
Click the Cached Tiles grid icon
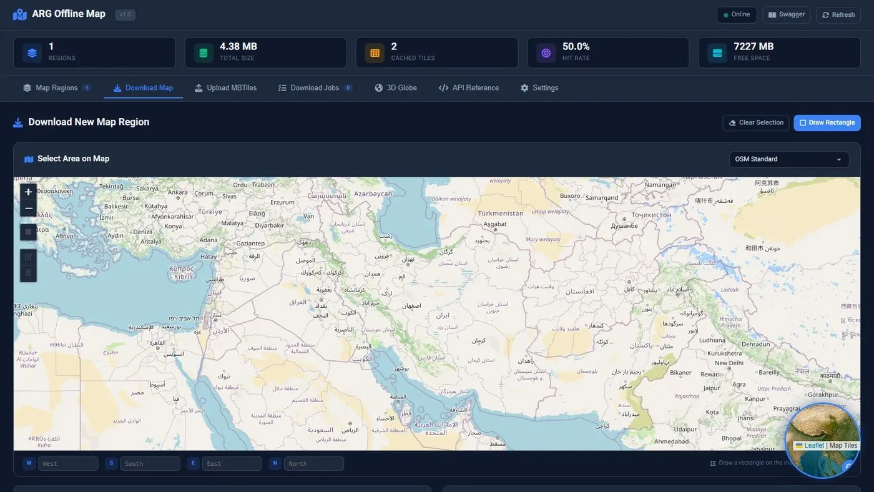[x=375, y=53]
